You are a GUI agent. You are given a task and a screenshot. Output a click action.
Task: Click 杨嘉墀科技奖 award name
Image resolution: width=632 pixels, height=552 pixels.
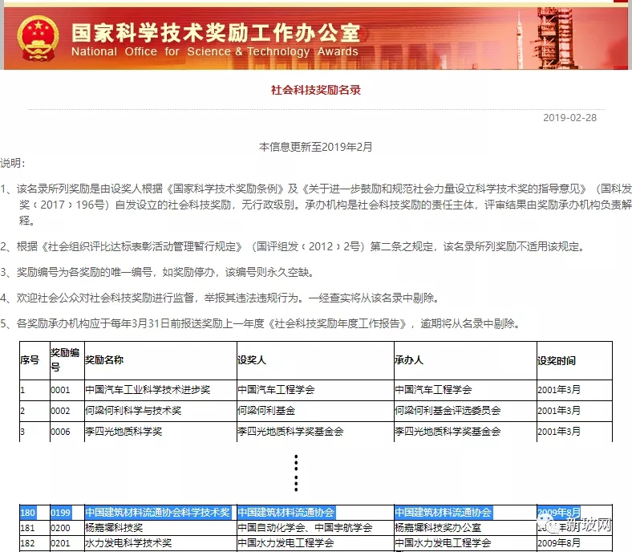[x=114, y=528]
